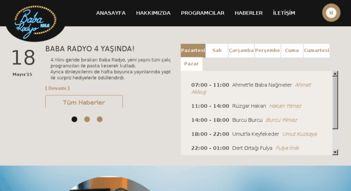This screenshot has height=191, width=351.
Task: Click presenter name Hakan Yılmaz
Action: coord(285,106)
